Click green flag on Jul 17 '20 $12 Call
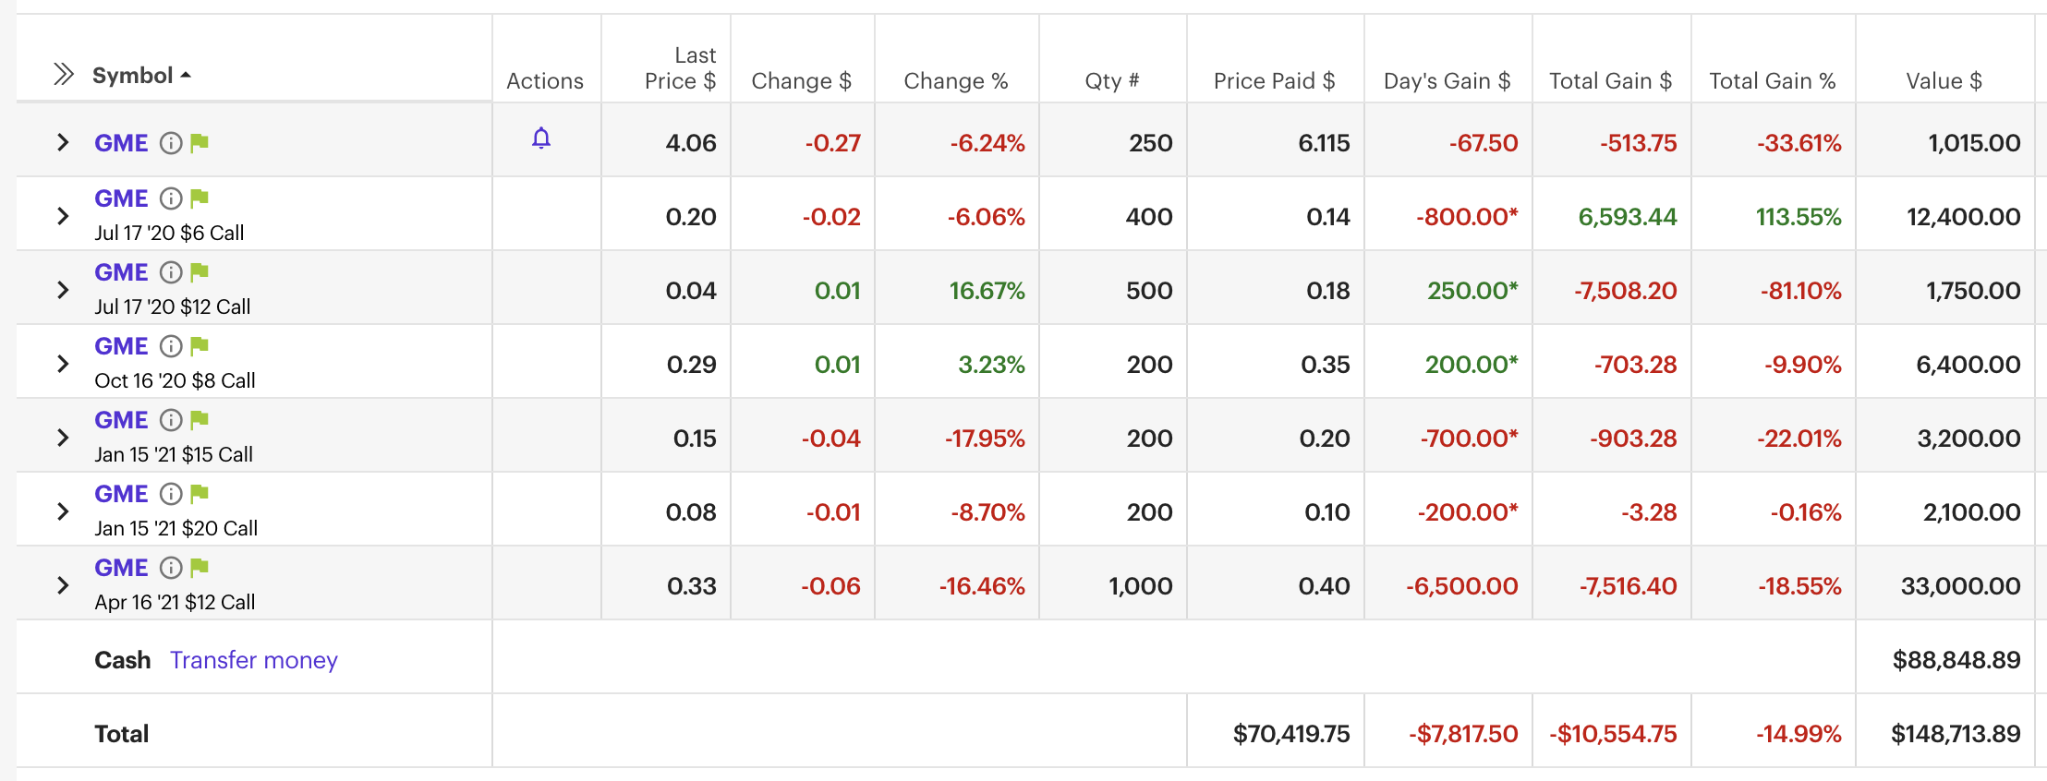The height and width of the screenshot is (781, 2047). (x=199, y=272)
